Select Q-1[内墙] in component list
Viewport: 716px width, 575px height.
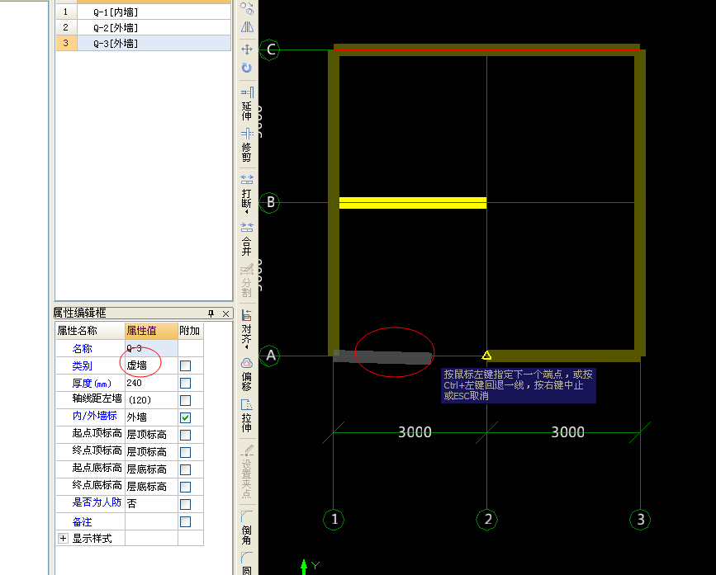click(x=154, y=12)
